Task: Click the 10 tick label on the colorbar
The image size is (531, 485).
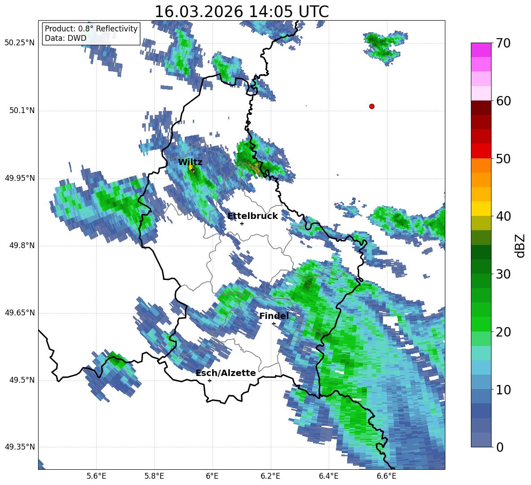Action: coord(503,390)
